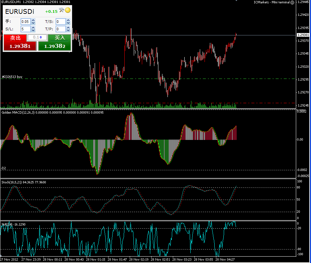311x263 pixels.
Task: Click the lot size field showing 0.05
Action: tap(26, 22)
